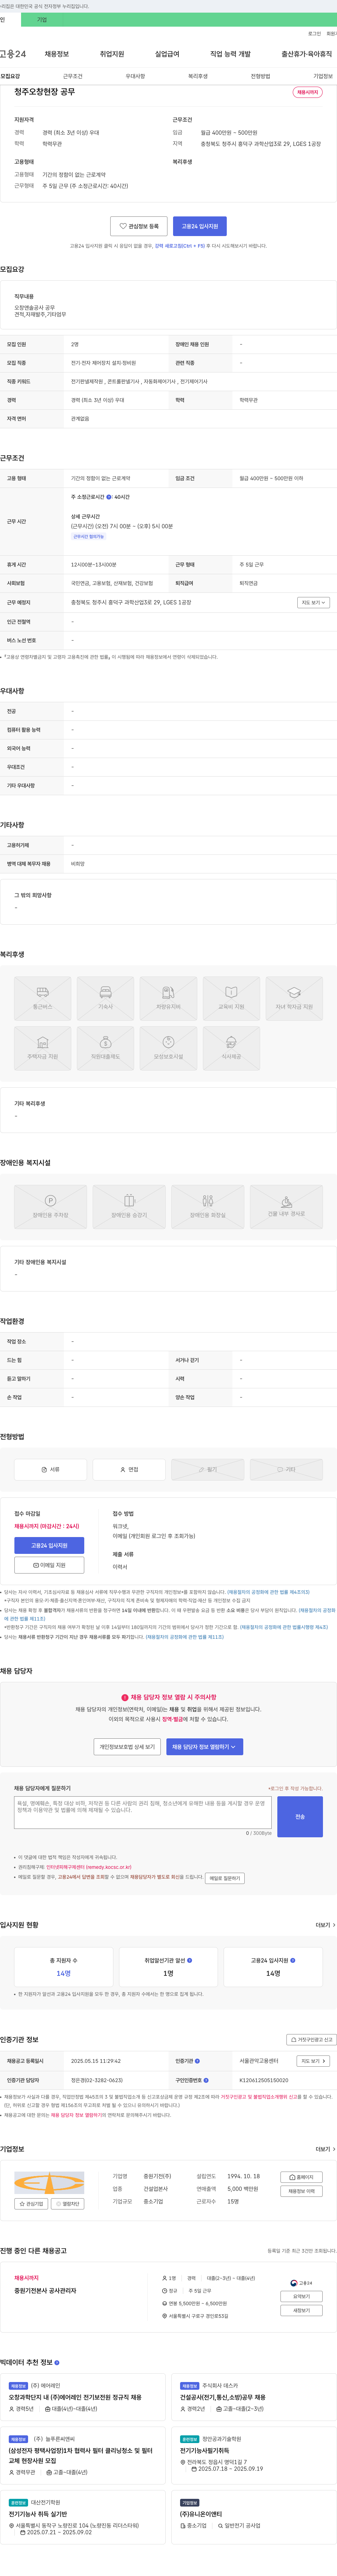This screenshot has width=337, height=2576.
Task: Jump to the 전형방법 section tab
Action: [x=260, y=76]
